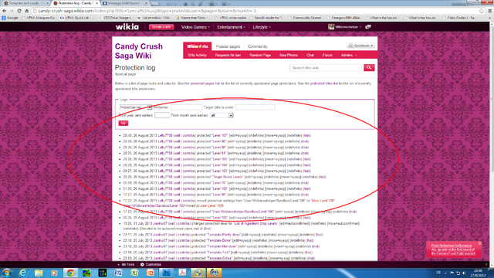Viewport: 494px width, 278px height.
Task: Select the Popular pages tab
Action: (228, 46)
